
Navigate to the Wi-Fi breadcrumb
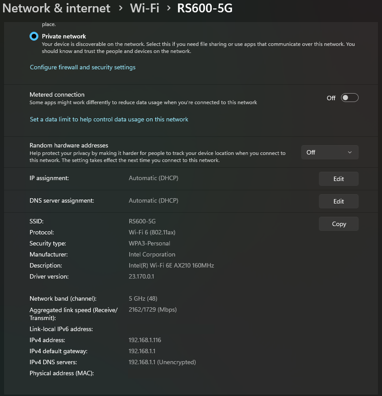click(144, 8)
